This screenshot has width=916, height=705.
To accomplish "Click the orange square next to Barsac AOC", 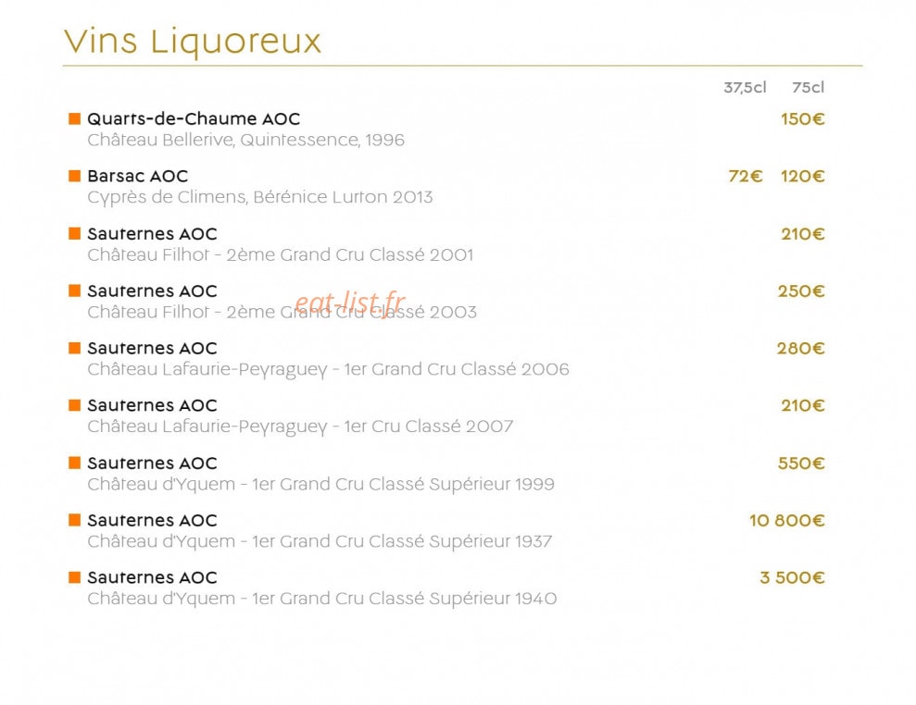I will [74, 176].
